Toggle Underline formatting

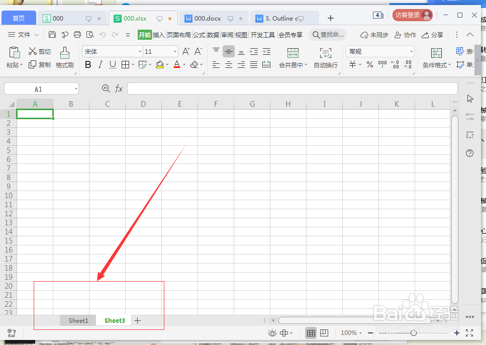113,64
